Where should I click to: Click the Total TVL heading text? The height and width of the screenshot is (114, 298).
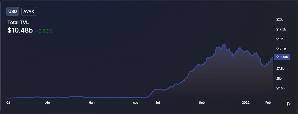point(18,23)
